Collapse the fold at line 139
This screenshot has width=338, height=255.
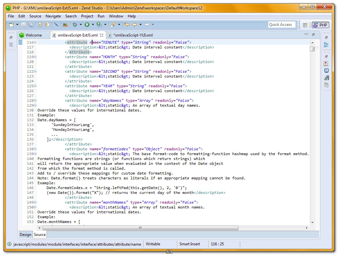[x=35, y=154]
